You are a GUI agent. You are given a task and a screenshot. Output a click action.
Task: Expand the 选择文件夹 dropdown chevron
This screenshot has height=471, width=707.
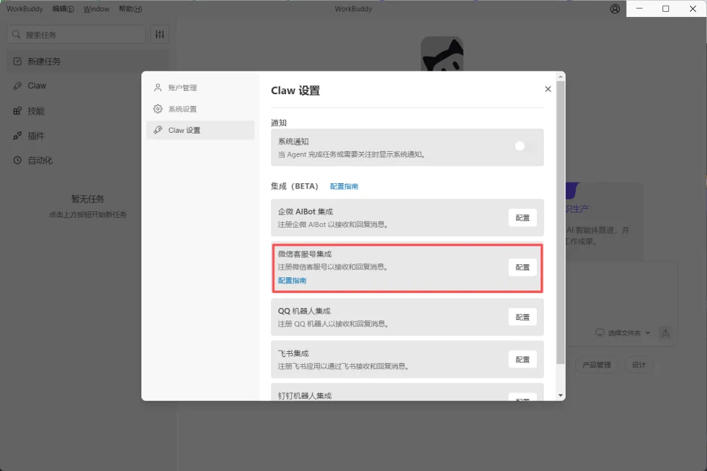click(x=647, y=332)
